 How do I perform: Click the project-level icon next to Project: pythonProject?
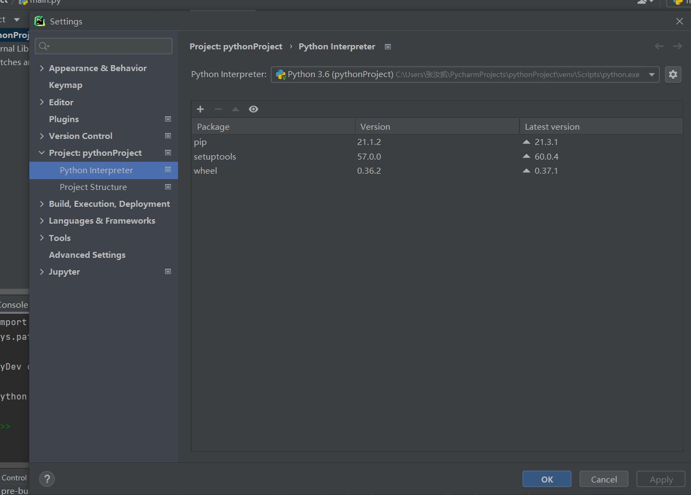click(168, 153)
